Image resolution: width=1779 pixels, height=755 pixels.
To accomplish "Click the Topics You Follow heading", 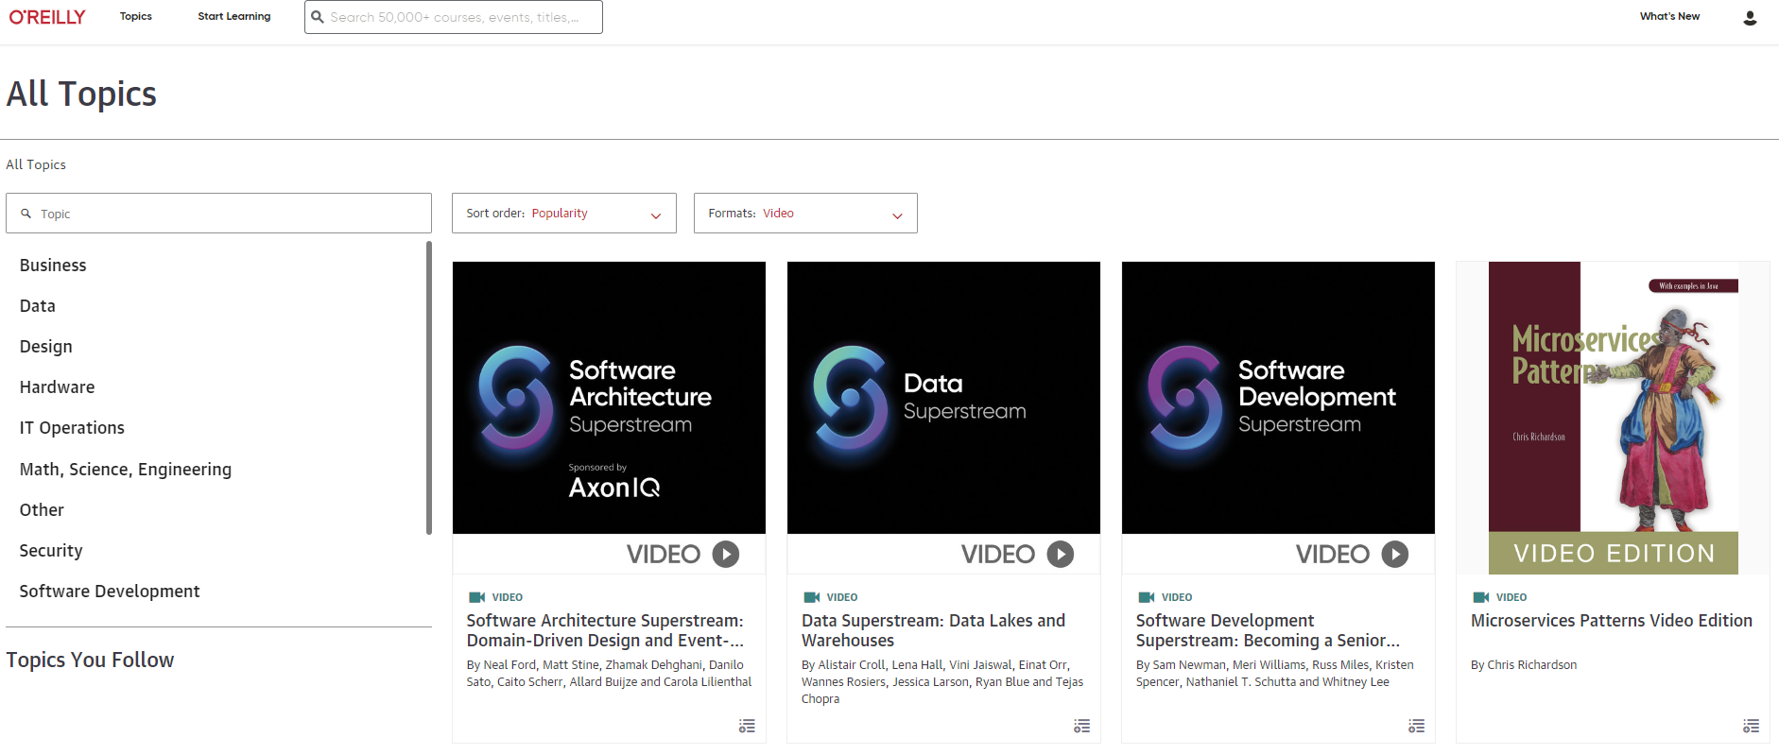I will (x=90, y=660).
